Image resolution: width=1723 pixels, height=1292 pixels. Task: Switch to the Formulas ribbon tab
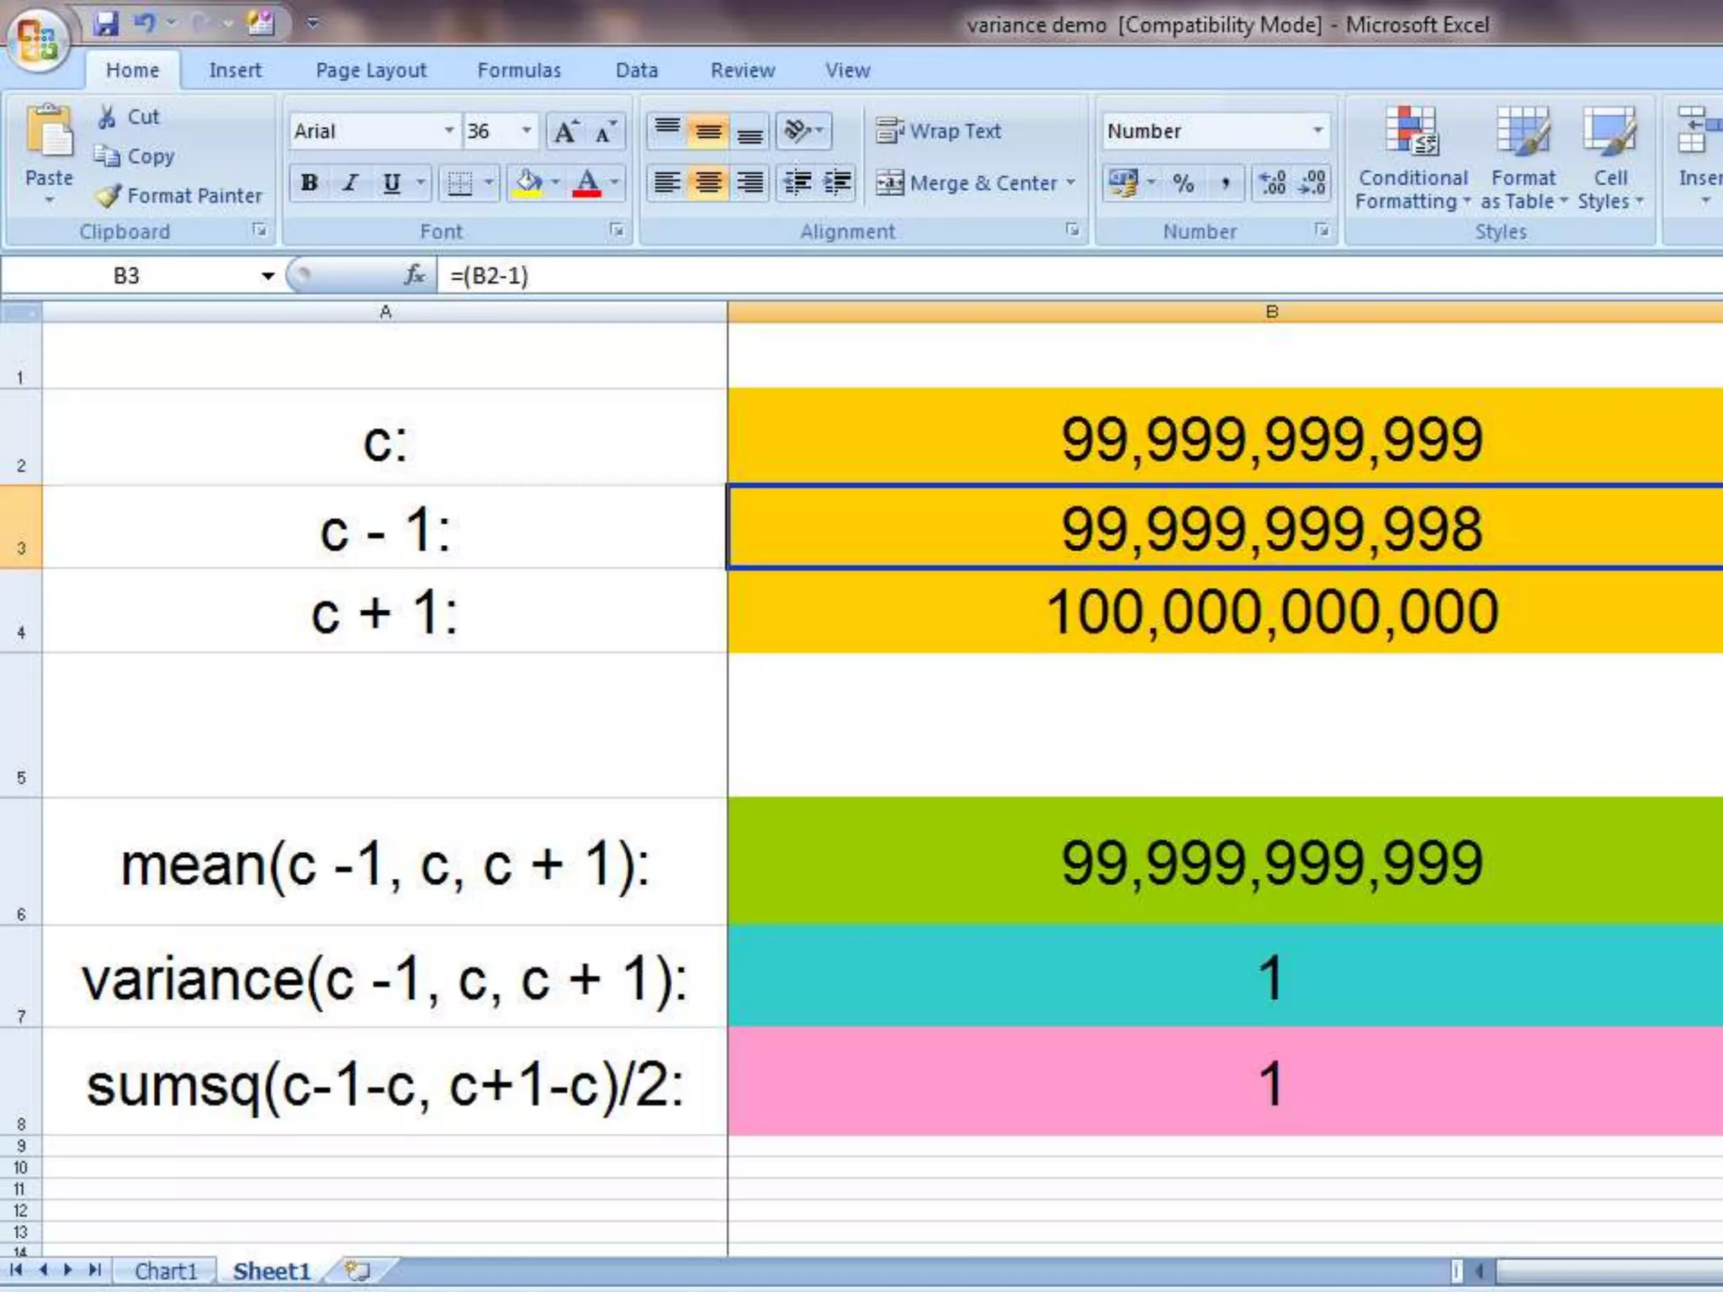(519, 71)
